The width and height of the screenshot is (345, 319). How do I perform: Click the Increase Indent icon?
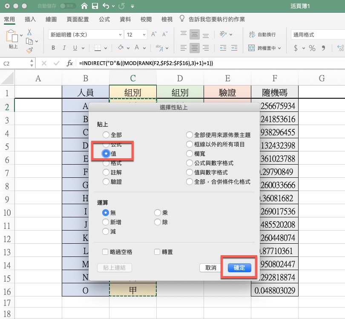pyautogui.click(x=234, y=48)
